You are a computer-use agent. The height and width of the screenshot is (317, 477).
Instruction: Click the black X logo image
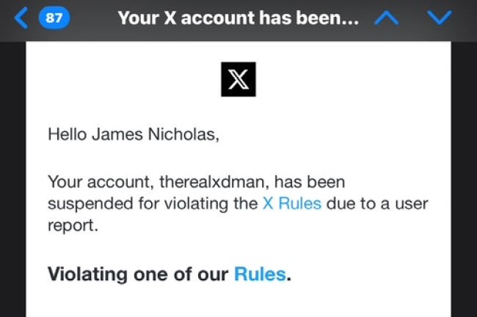tap(238, 79)
